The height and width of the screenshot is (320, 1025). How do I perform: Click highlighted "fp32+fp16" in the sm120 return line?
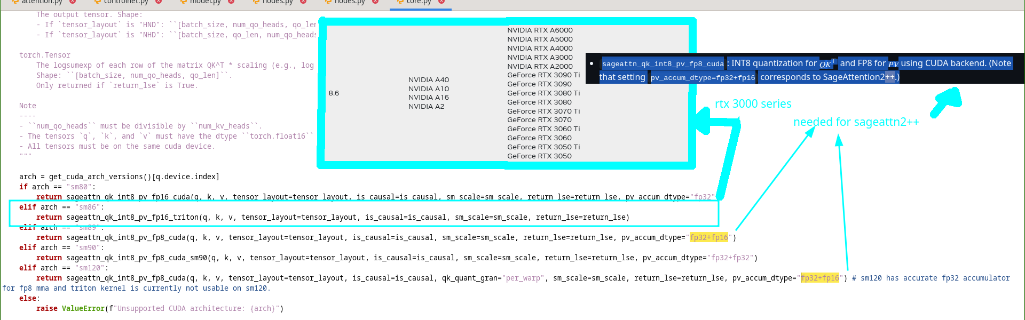click(x=820, y=278)
